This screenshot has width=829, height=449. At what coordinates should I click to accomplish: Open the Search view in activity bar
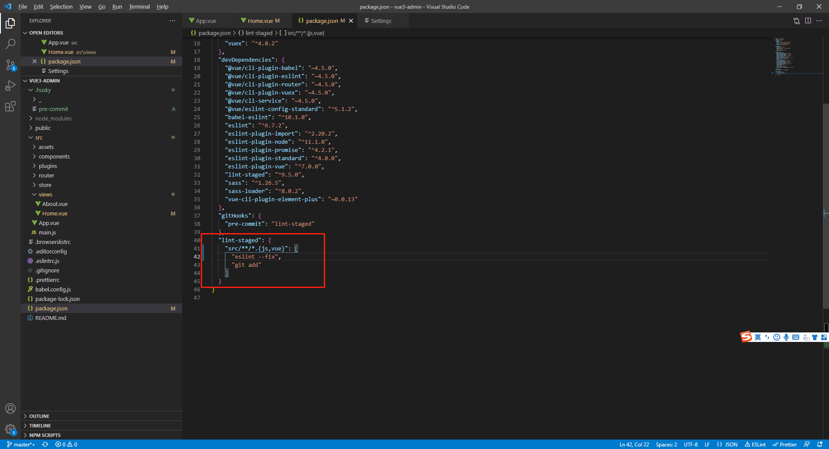(10, 44)
